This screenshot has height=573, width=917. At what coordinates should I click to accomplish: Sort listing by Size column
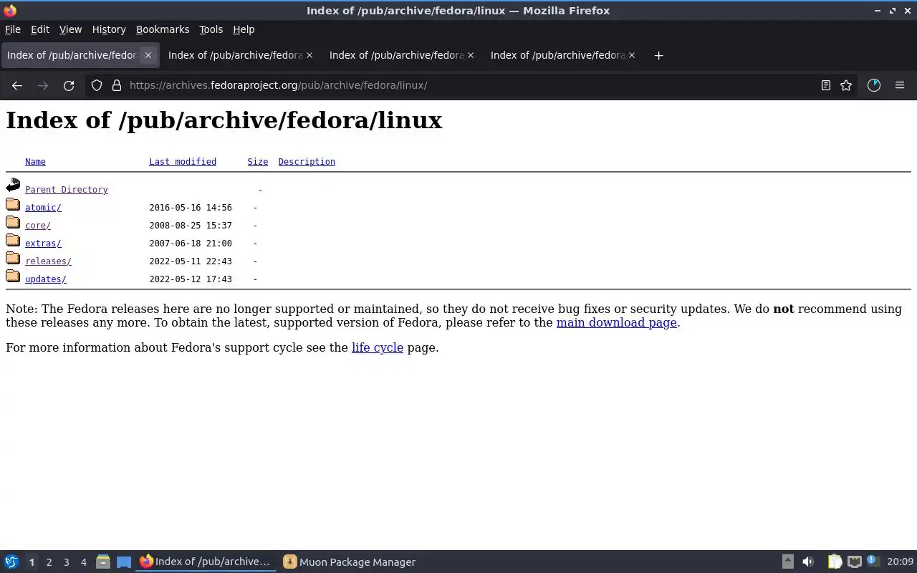(x=258, y=162)
